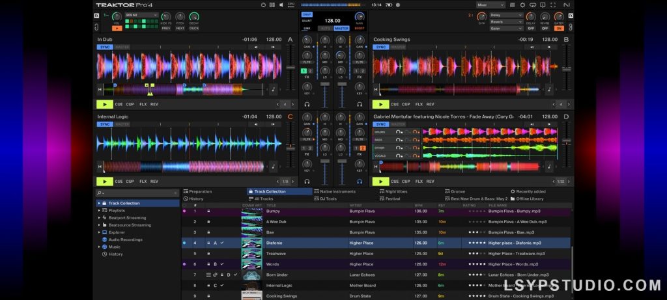This screenshot has height=300, width=667.
Task: Open the Reverb effect dropdown
Action: [x=506, y=21]
